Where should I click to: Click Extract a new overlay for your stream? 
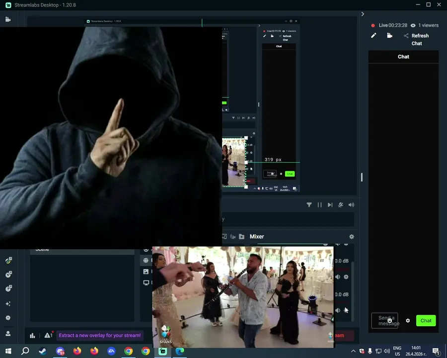pos(100,335)
